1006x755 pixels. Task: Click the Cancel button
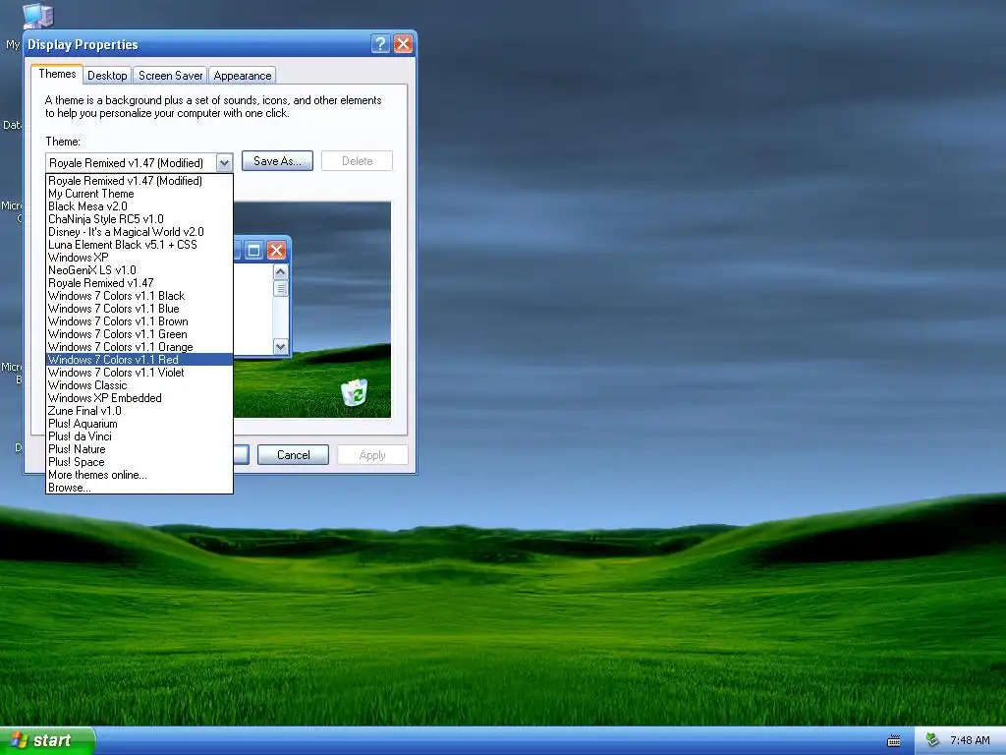coord(293,455)
